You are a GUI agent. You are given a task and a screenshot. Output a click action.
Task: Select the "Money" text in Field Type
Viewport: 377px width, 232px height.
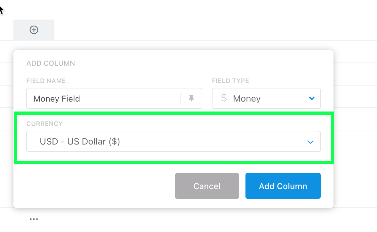pos(247,99)
